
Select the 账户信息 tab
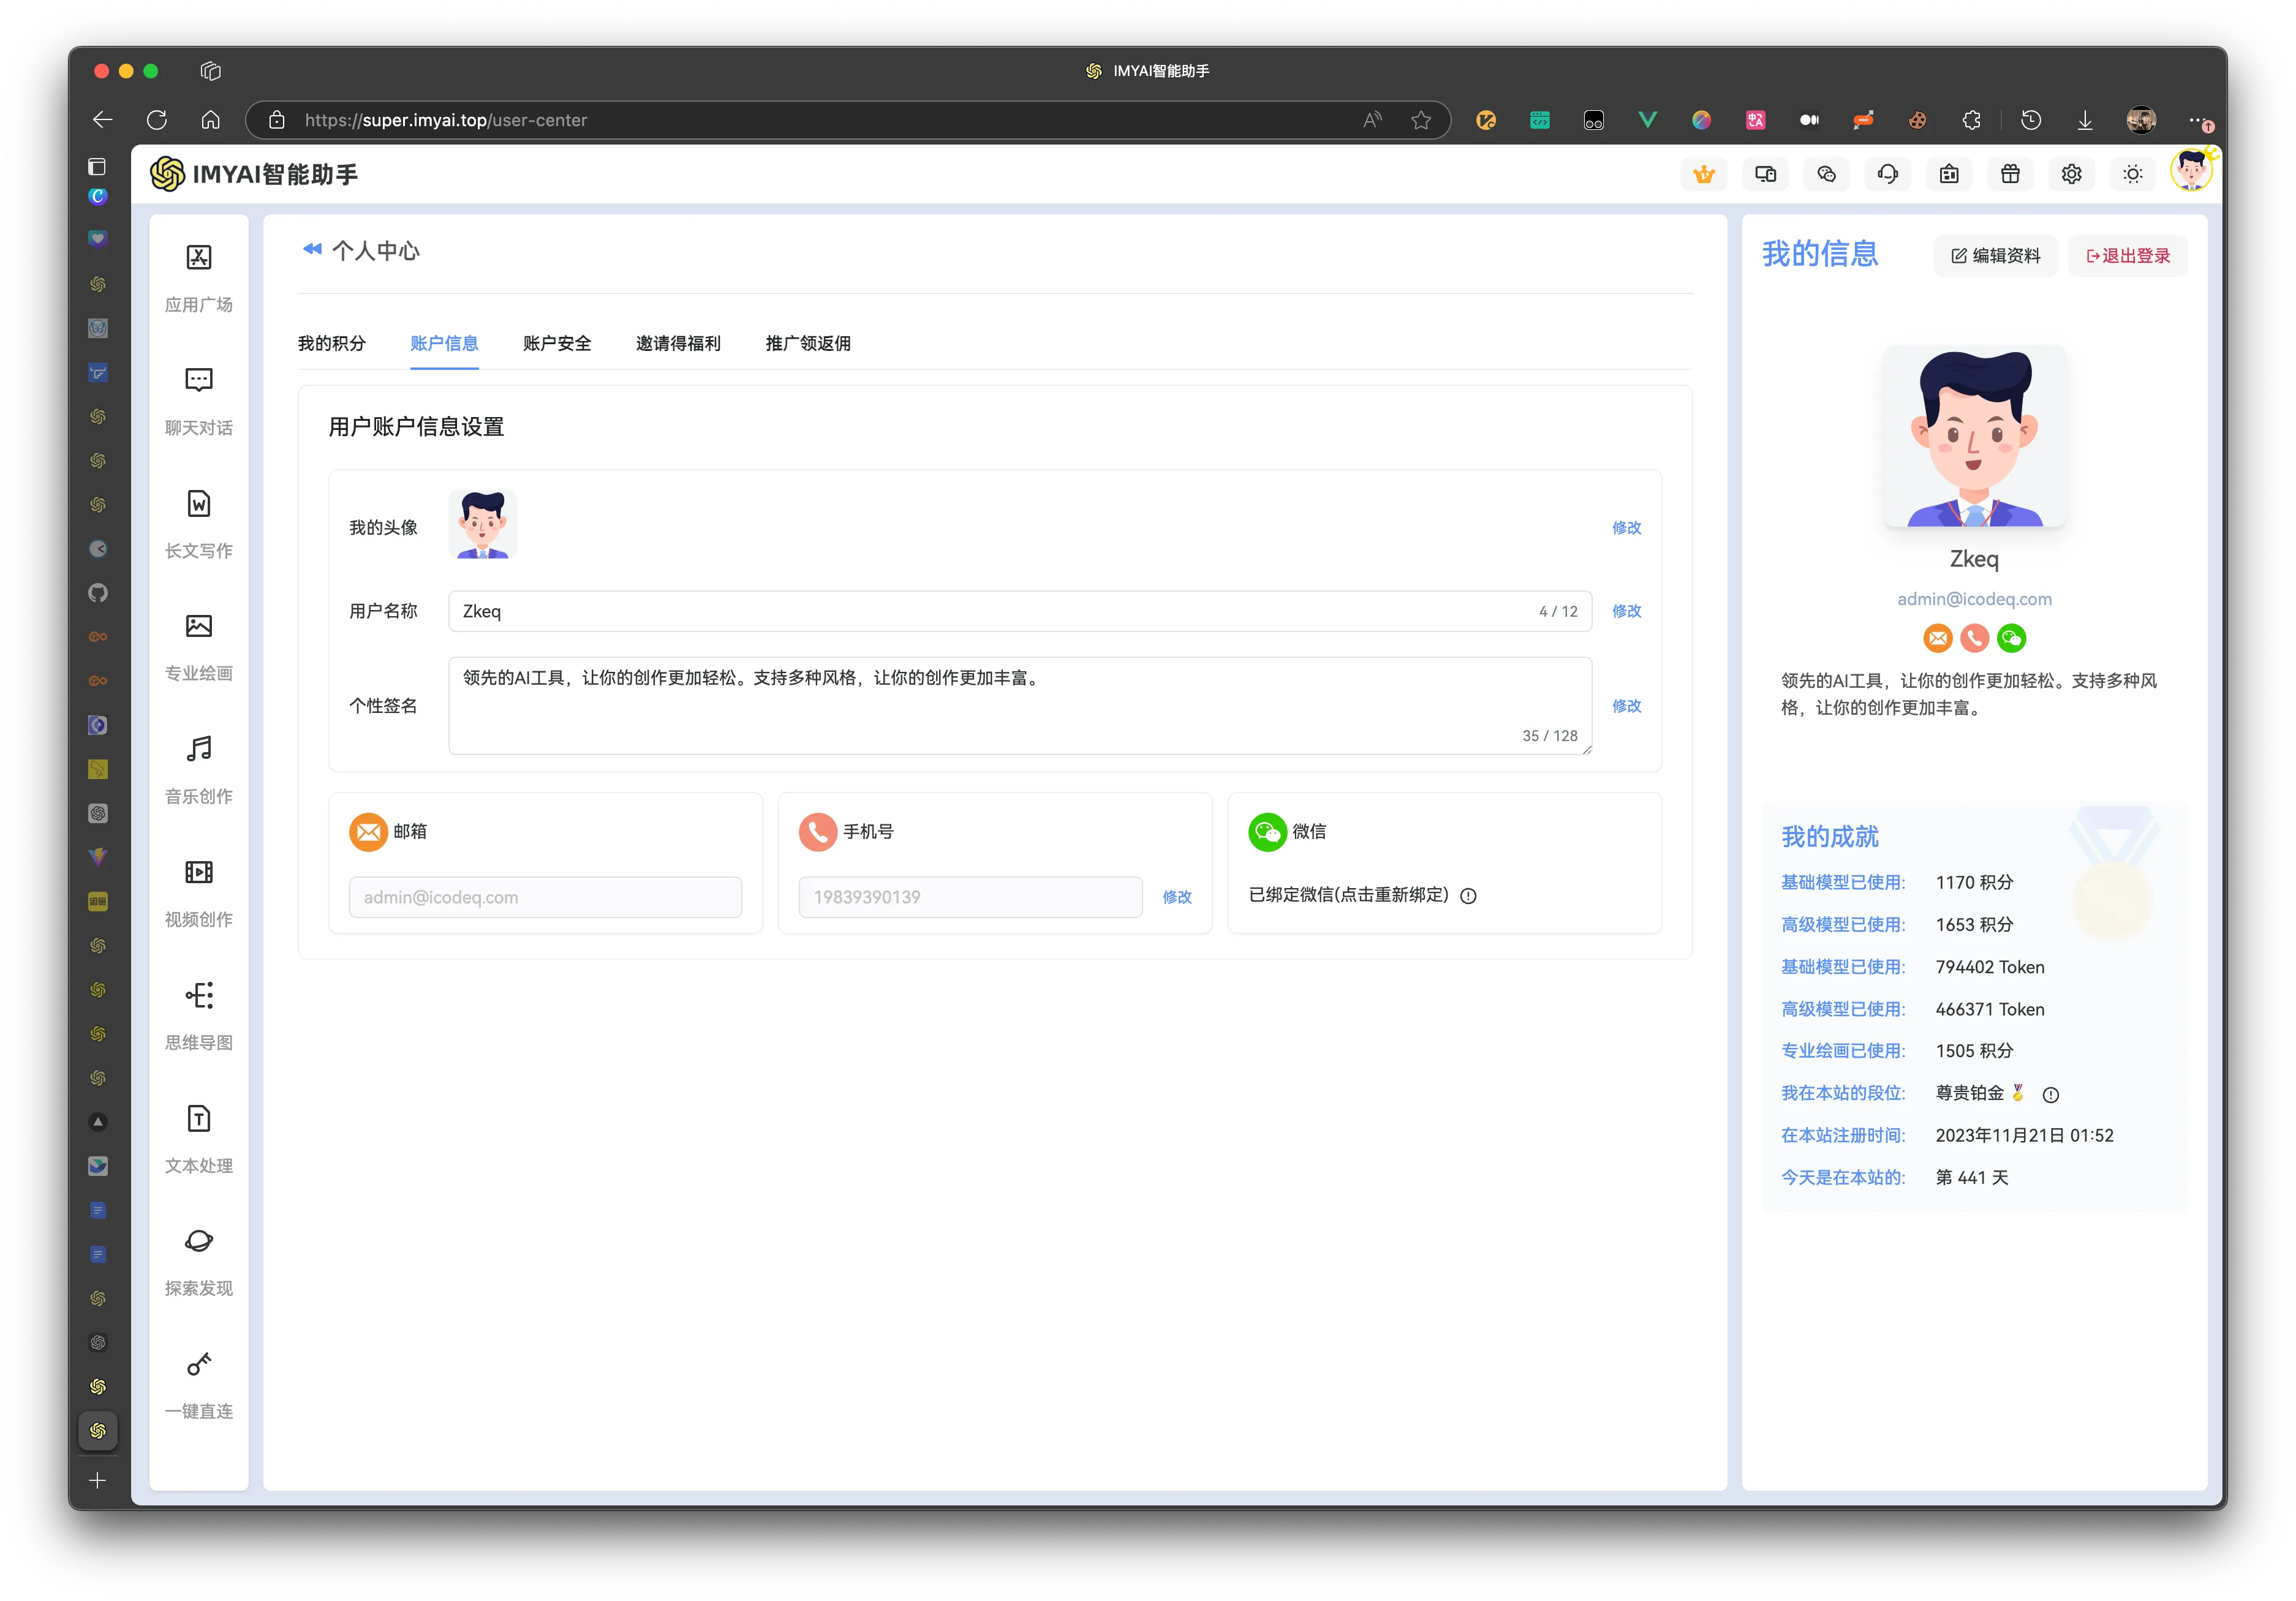(444, 343)
